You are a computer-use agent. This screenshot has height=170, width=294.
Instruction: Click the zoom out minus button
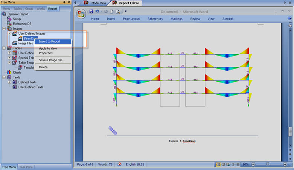[253, 164]
